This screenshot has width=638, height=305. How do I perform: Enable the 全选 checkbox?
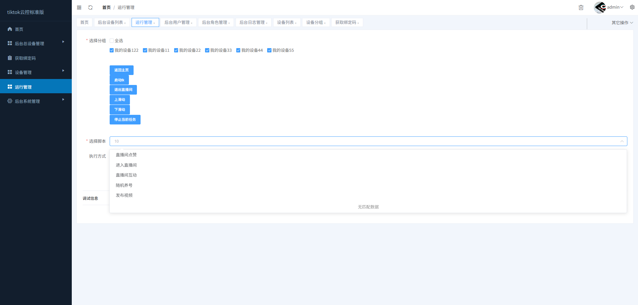(x=112, y=40)
